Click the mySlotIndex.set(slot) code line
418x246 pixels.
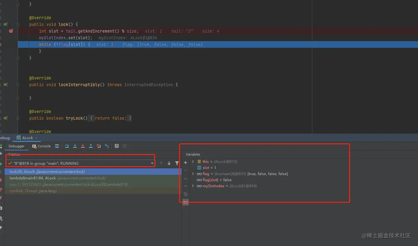point(66,38)
